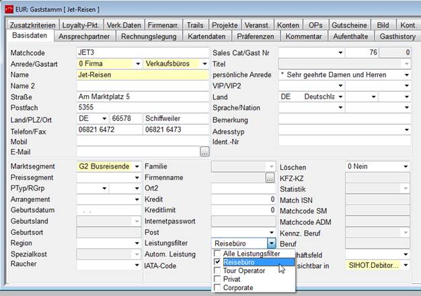Click the PLZ field 66578
Screen dimensions: 421x296
126,118
